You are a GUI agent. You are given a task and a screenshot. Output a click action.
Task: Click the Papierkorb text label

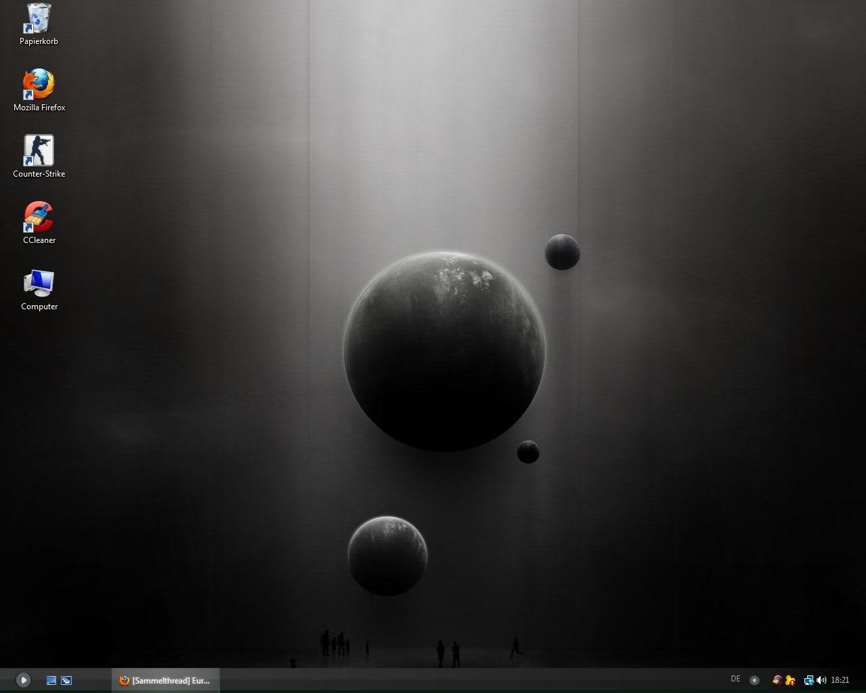coord(39,41)
